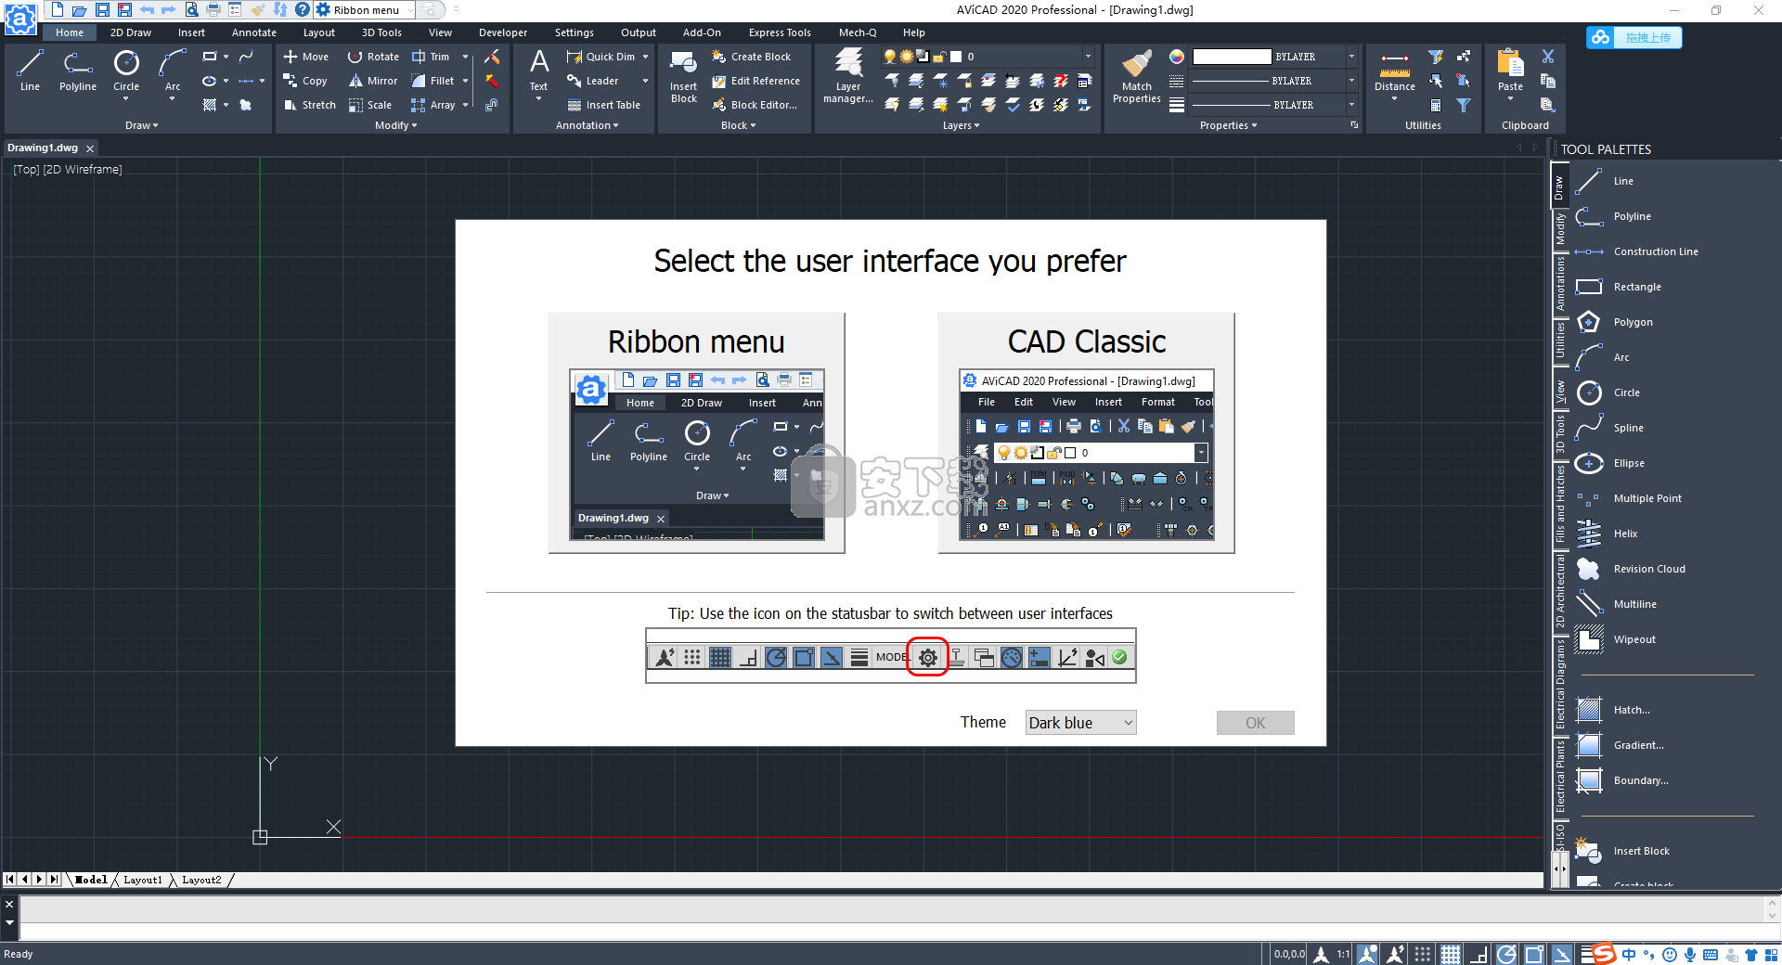
Task: Open the Theme dropdown showing Dark blue
Action: 1080,723
